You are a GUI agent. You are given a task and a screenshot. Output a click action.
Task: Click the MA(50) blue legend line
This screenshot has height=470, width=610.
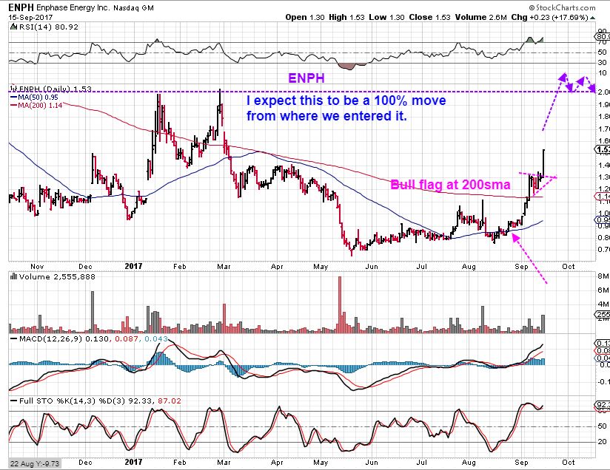[x=13, y=98]
